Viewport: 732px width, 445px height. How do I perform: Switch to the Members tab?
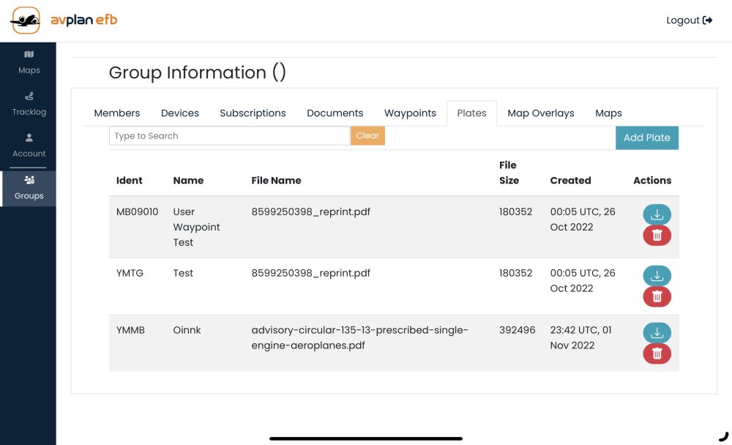click(x=117, y=113)
